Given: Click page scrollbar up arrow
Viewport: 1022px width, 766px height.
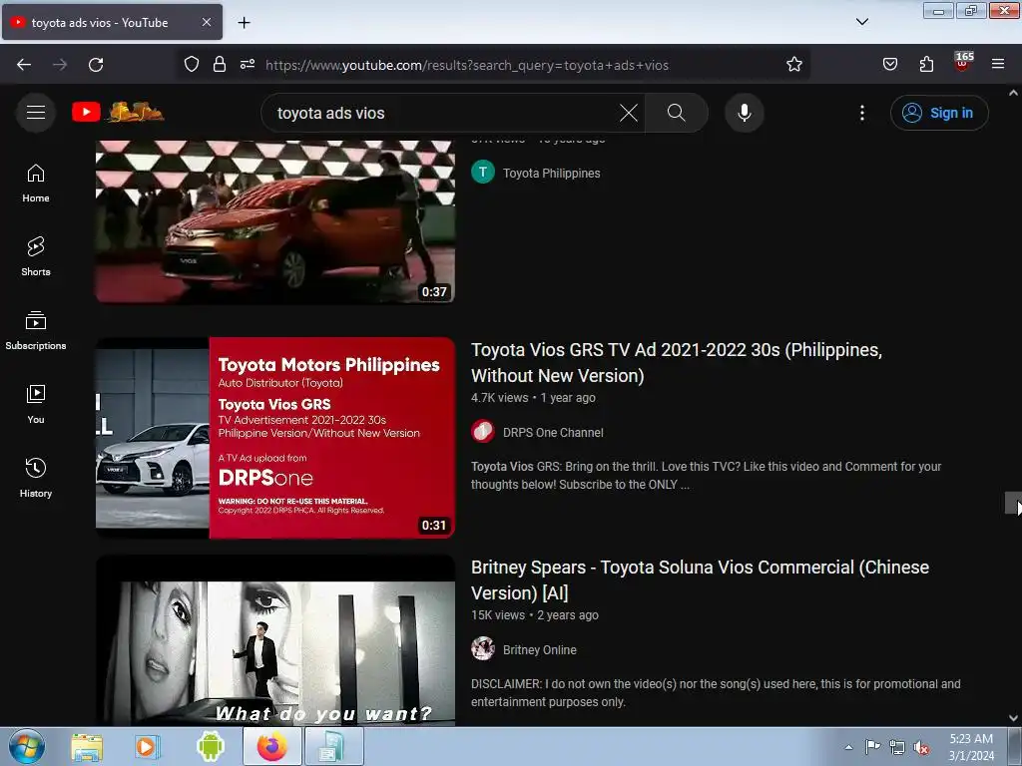Looking at the screenshot, I should (1014, 93).
